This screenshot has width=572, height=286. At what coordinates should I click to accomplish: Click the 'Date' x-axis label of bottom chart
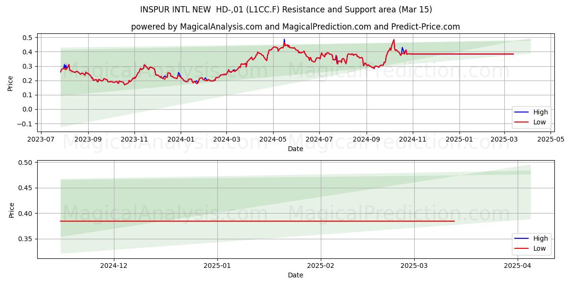coord(296,275)
